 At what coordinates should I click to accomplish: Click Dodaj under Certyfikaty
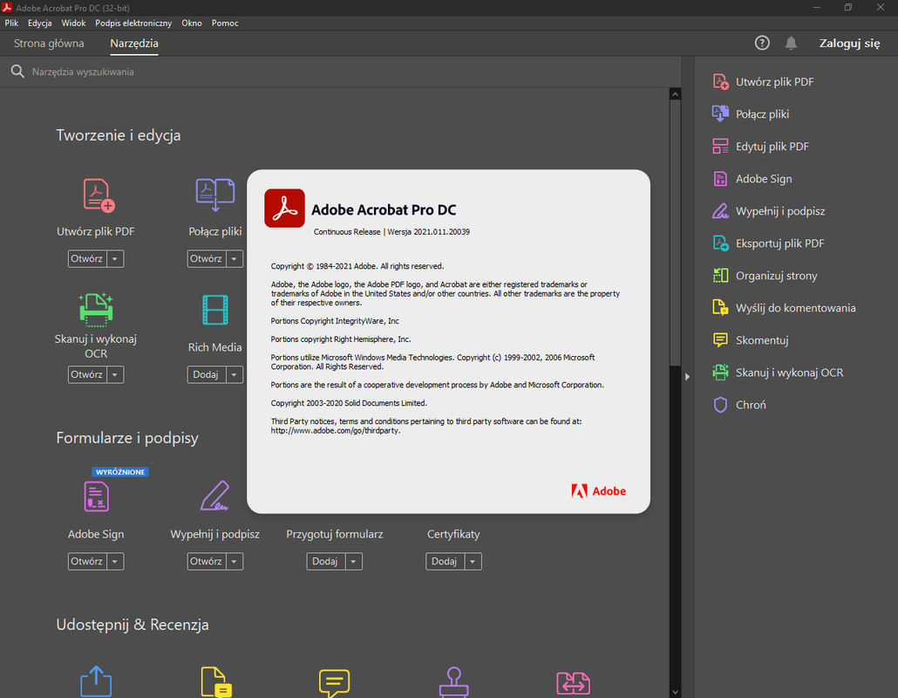tap(445, 562)
